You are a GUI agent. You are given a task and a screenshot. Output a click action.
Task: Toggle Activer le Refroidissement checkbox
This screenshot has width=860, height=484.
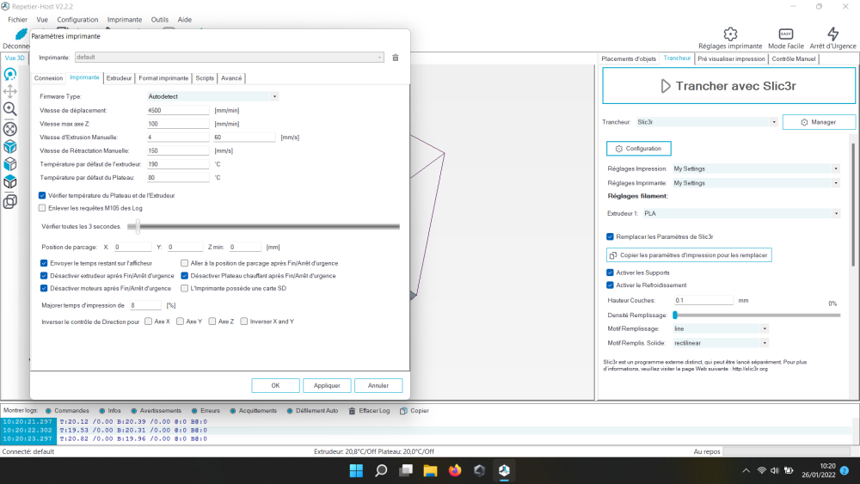610,285
